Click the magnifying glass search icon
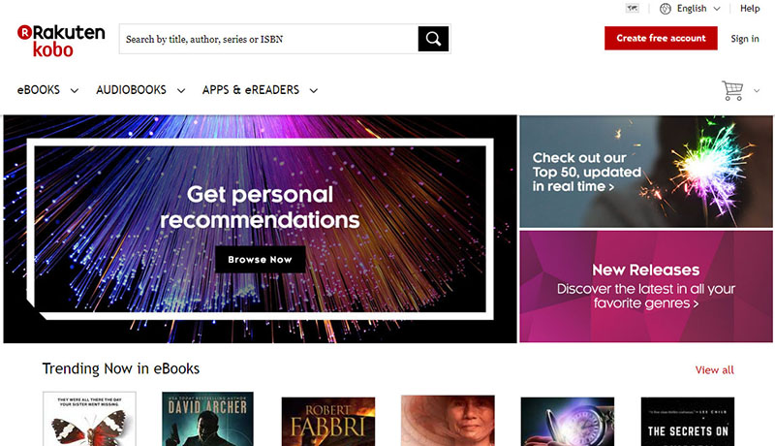 tap(434, 39)
